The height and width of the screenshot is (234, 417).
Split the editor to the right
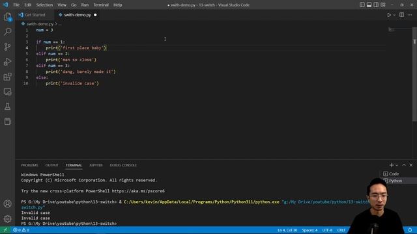coord(401,15)
